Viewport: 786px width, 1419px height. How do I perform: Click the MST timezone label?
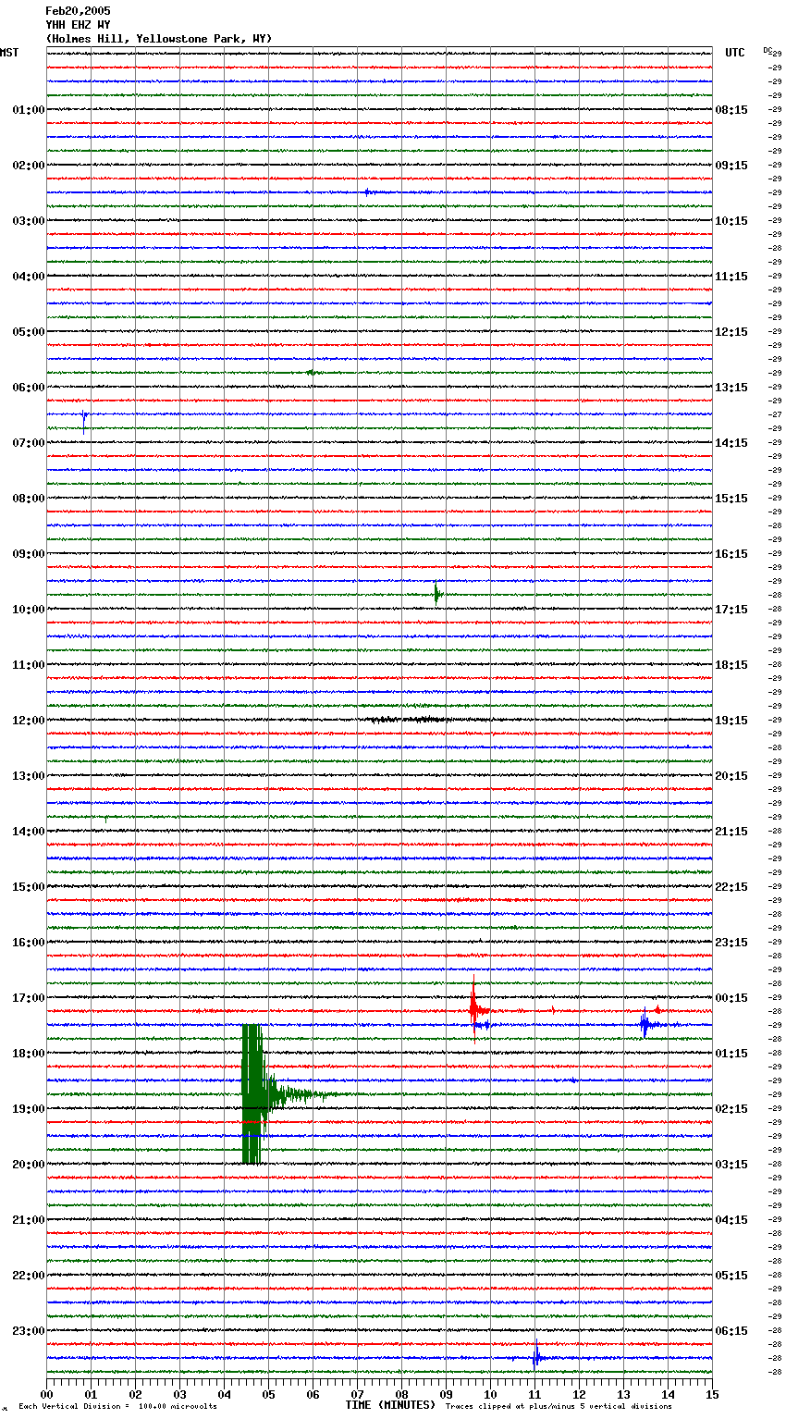[x=9, y=53]
